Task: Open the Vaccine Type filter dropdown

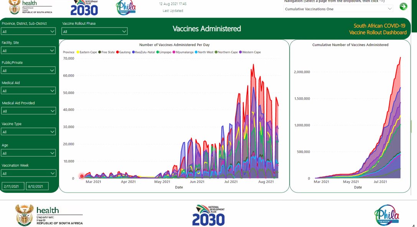Action: pos(28,132)
